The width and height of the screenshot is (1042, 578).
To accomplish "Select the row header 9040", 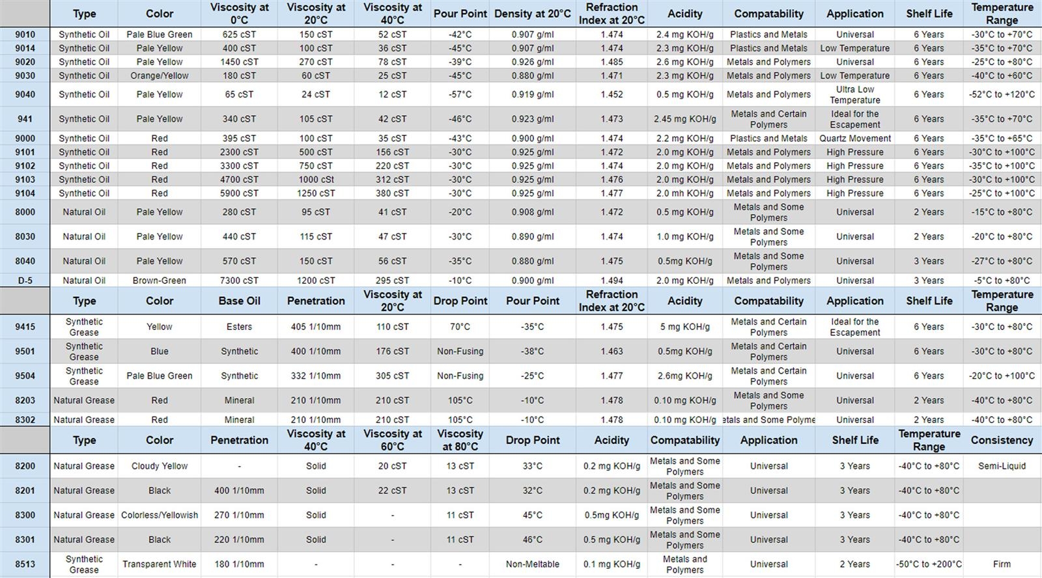I will [25, 94].
